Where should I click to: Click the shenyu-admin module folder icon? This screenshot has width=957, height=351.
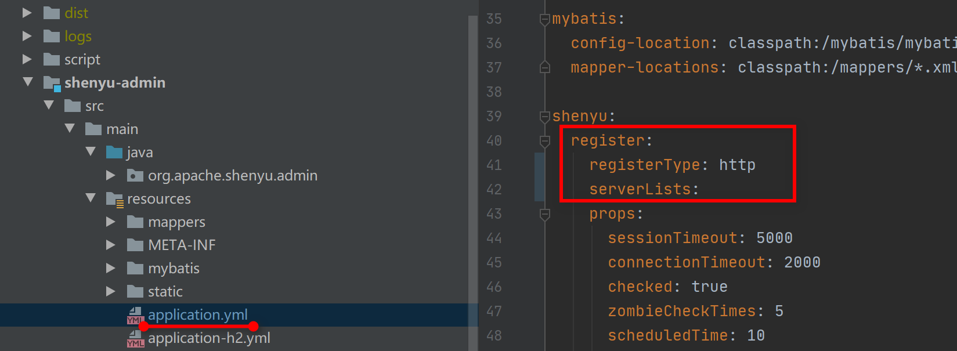pos(52,83)
